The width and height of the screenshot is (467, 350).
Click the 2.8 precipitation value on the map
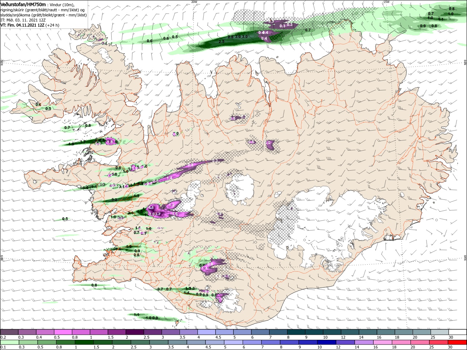click(x=230, y=37)
